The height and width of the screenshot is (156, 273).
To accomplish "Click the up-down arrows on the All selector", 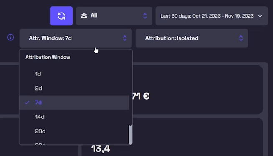I will (x=145, y=16).
